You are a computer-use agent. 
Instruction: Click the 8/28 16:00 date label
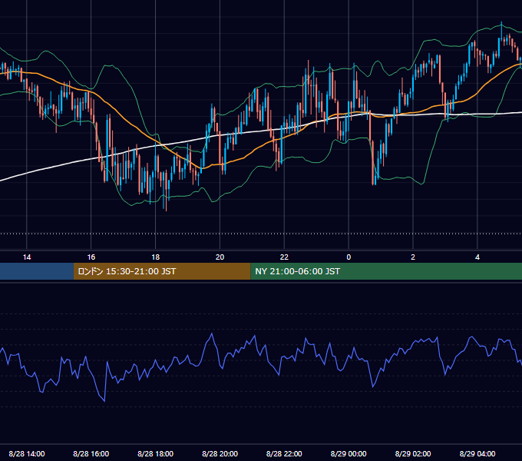(x=91, y=453)
